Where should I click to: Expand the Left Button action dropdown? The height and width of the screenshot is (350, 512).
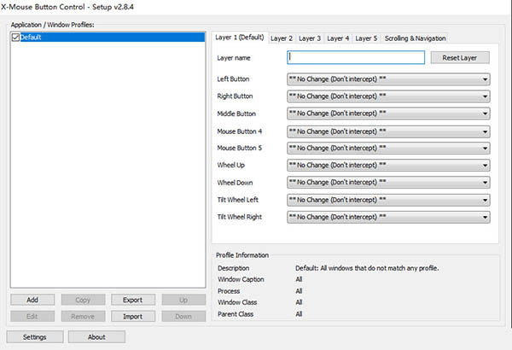pos(388,79)
